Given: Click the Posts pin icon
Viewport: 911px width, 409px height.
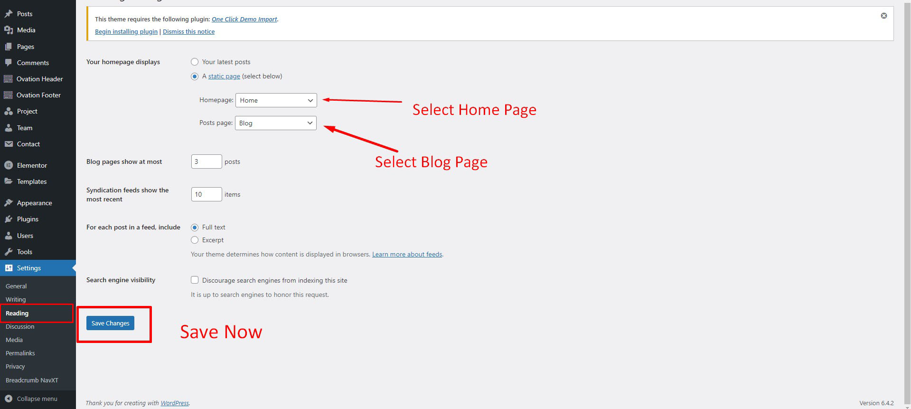Looking at the screenshot, I should (x=9, y=14).
